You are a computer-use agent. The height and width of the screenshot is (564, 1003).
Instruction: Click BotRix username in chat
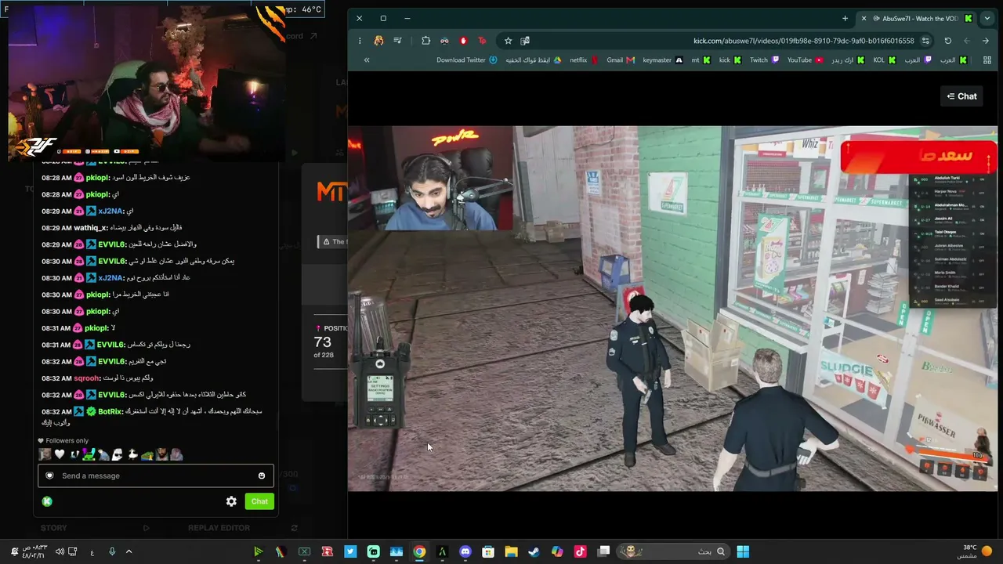point(109,411)
